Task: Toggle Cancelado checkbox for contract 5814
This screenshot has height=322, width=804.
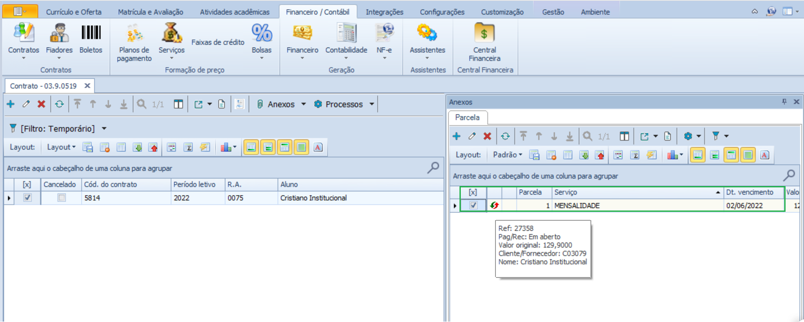Action: 62,198
